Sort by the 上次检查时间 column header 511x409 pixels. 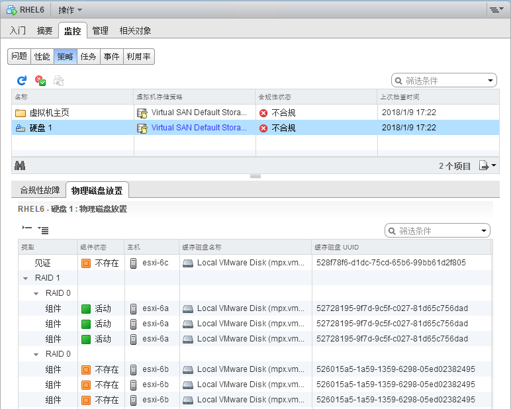[438, 97]
